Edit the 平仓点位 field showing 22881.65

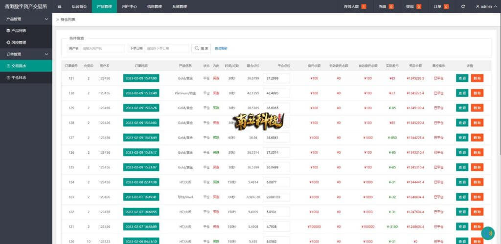(277, 197)
